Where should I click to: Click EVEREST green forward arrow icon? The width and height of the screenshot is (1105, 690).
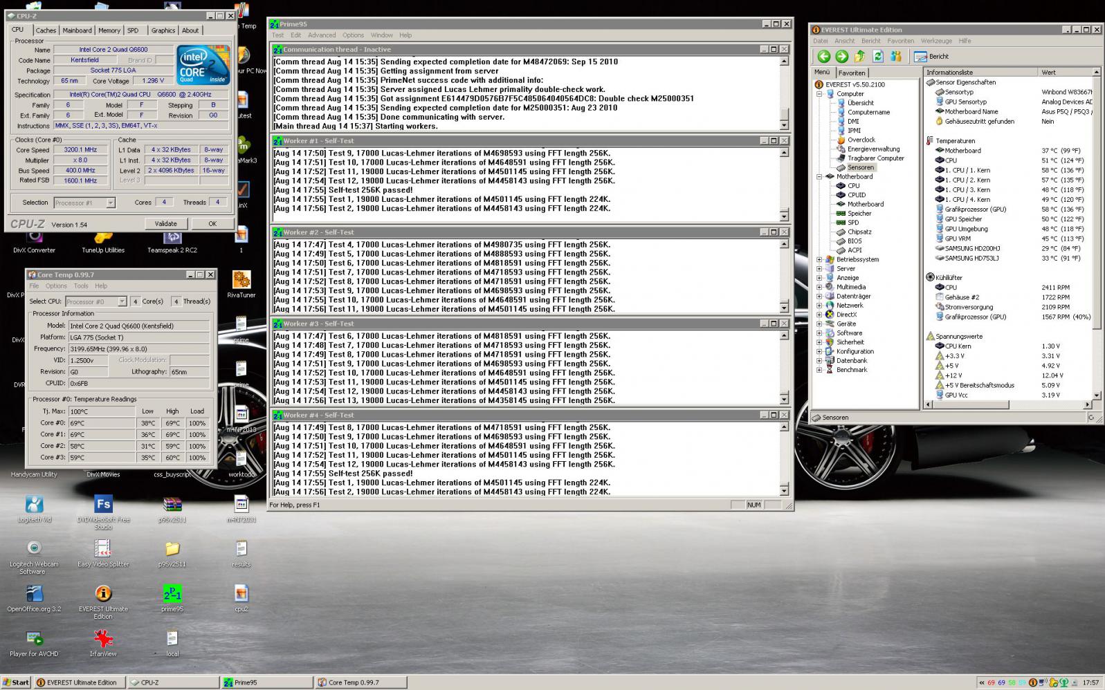(841, 57)
